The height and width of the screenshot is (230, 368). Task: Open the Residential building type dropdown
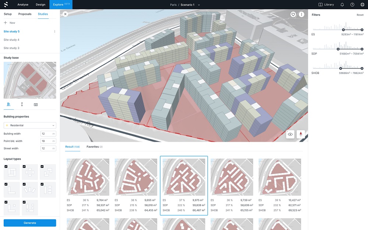click(x=29, y=125)
